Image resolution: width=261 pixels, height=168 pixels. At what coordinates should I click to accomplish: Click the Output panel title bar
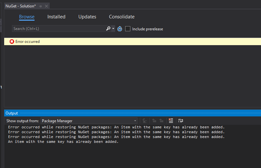click(133, 113)
